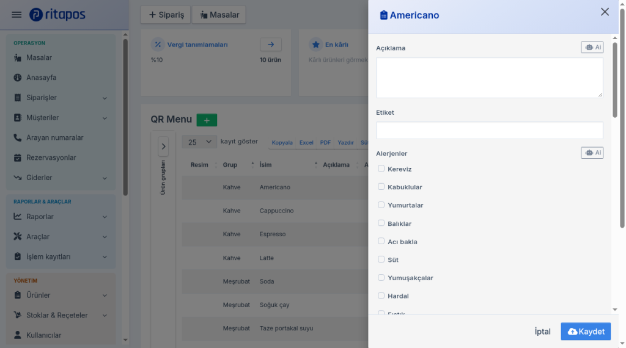Open the 25 records per page dropdown

point(199,142)
